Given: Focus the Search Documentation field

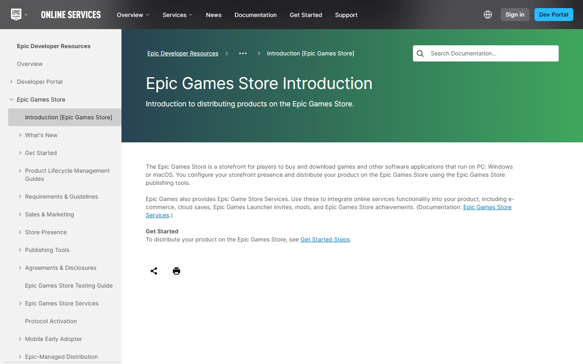Looking at the screenshot, I should (x=486, y=53).
